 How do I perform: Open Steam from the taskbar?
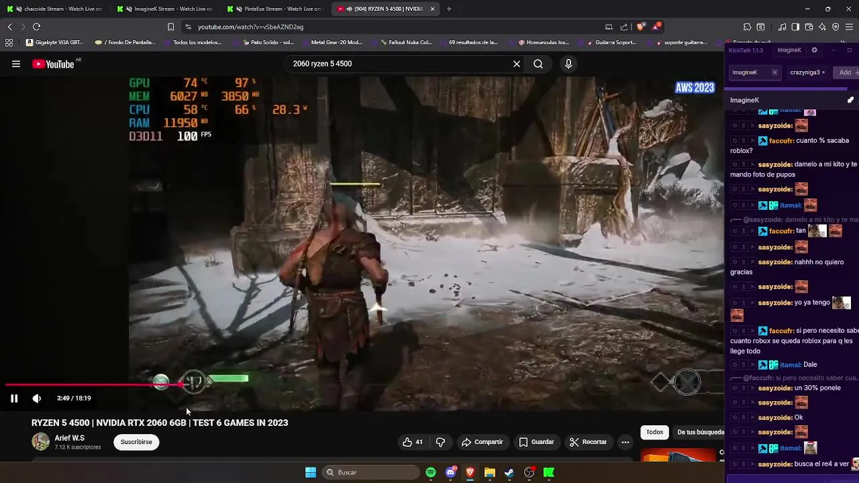click(x=509, y=472)
